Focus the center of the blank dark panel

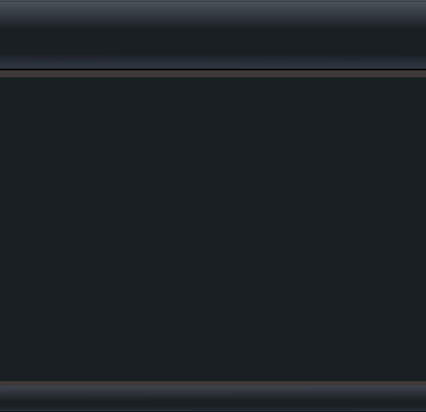coord(213,230)
